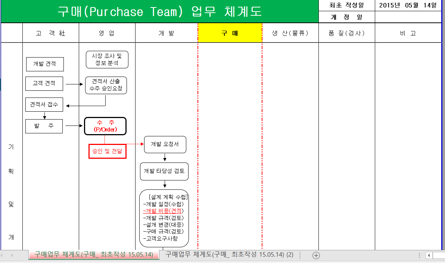This screenshot has height=263, width=445.
Task: Click the 영 업 header cell
Action: pyautogui.click(x=107, y=33)
